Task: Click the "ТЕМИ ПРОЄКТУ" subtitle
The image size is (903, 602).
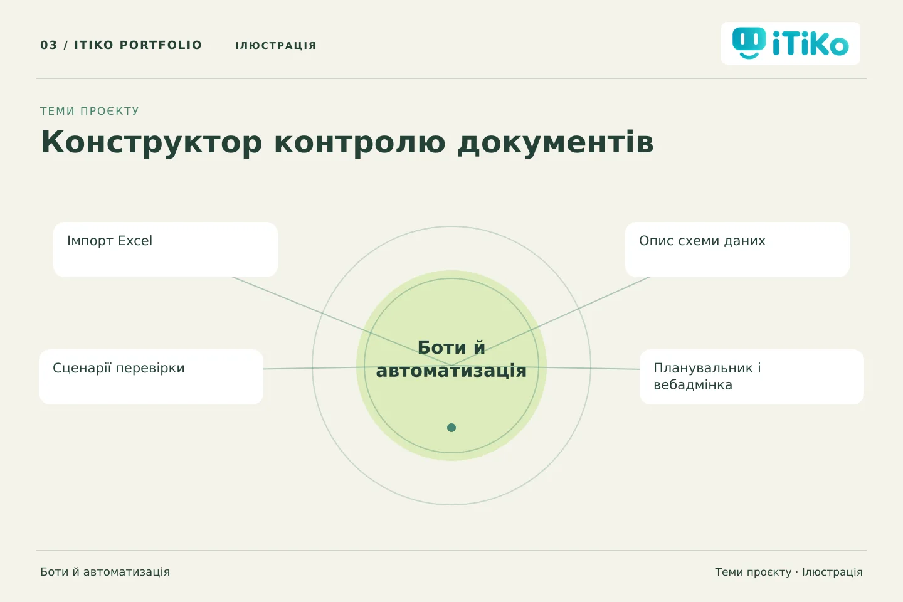Action: tap(90, 111)
